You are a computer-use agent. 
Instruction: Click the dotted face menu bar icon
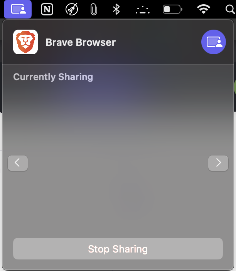(x=143, y=10)
